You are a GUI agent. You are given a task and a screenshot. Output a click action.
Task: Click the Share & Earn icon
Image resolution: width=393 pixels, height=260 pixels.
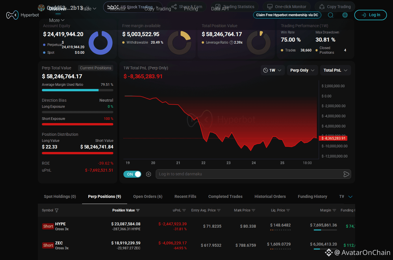click(x=174, y=6)
